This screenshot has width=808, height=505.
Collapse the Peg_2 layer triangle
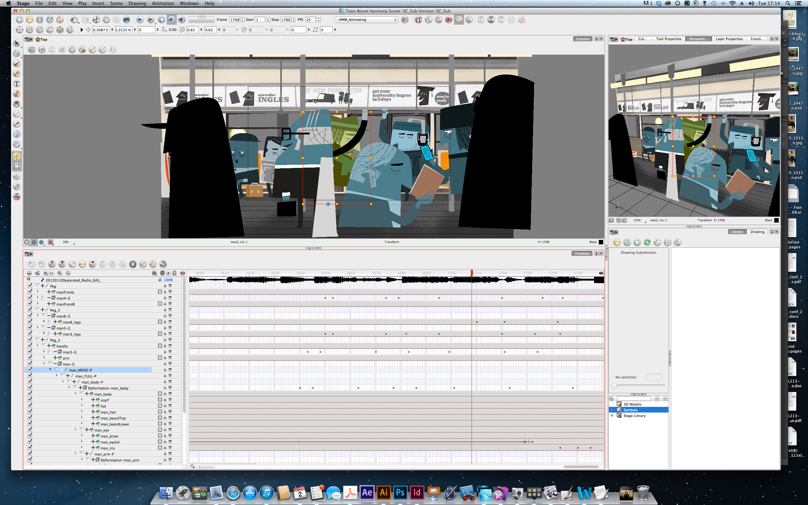click(37, 310)
